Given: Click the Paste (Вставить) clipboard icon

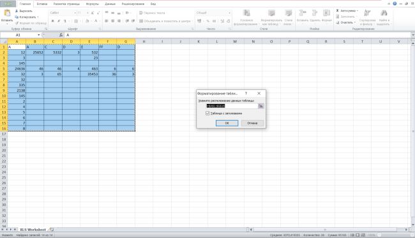Looking at the screenshot, I should click(7, 13).
